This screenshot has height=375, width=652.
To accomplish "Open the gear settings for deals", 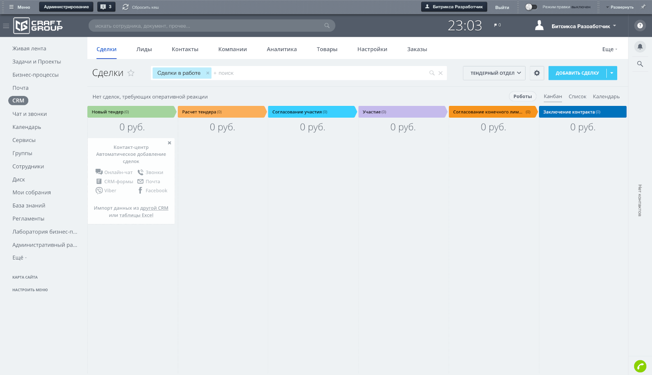I will tap(537, 73).
